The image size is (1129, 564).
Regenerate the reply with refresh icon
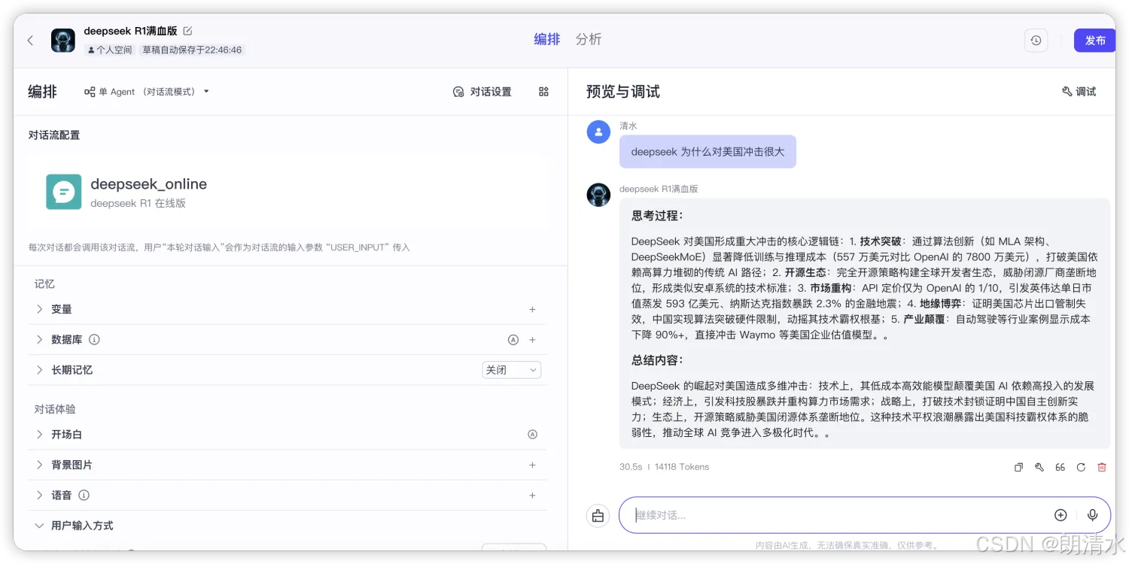(1081, 467)
